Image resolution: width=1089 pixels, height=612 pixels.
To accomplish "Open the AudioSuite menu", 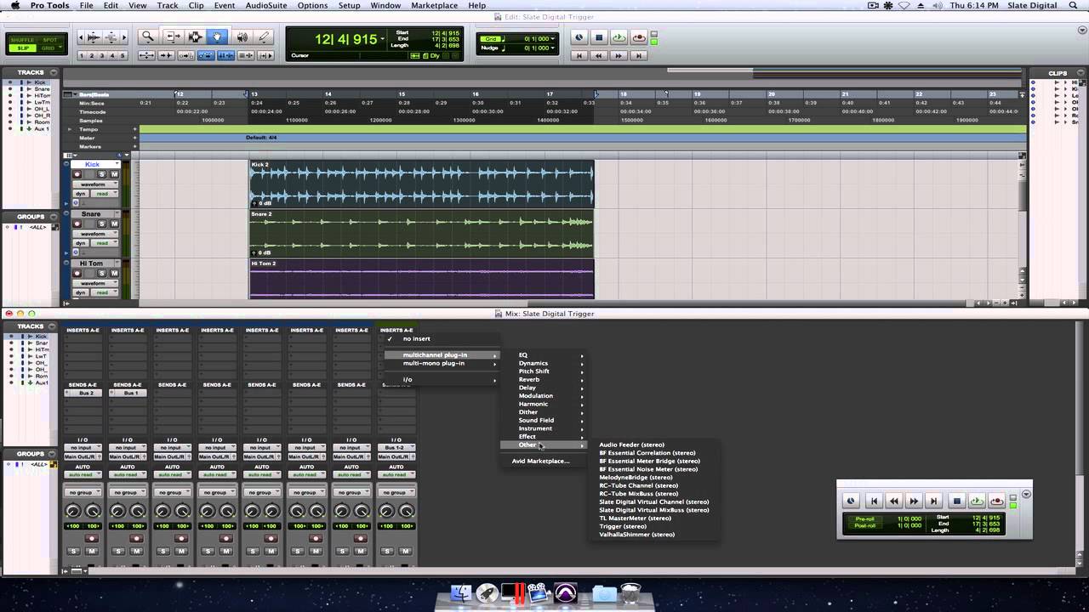I will 265,6.
